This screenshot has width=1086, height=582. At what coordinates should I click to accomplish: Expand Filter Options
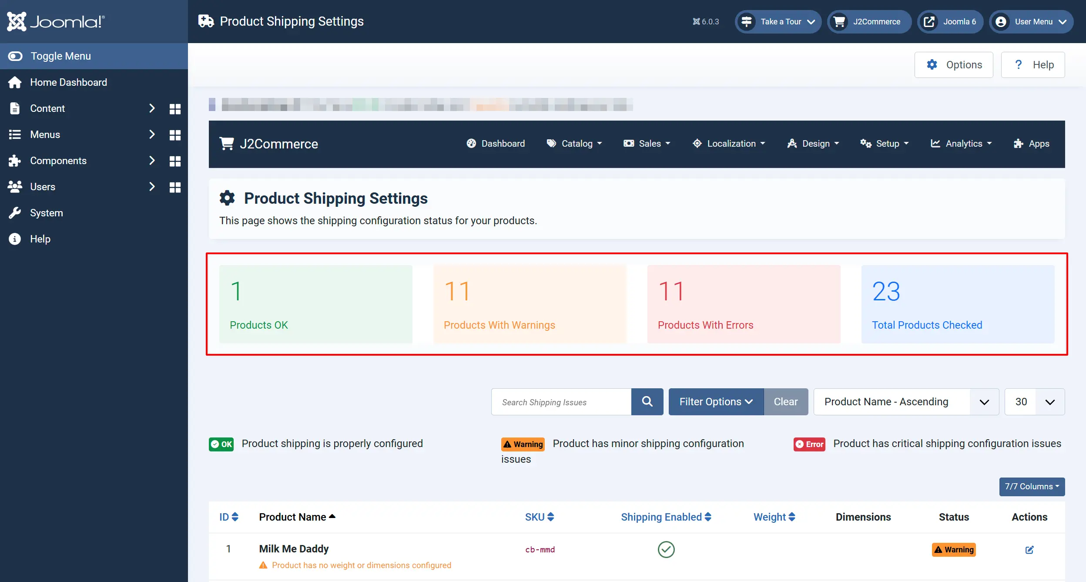(716, 402)
